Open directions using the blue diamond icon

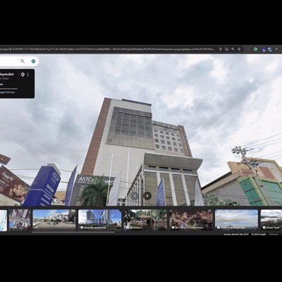point(33,61)
